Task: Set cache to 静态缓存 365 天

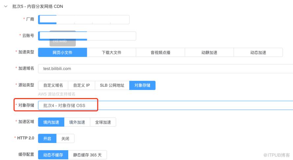Action: click(x=87, y=155)
